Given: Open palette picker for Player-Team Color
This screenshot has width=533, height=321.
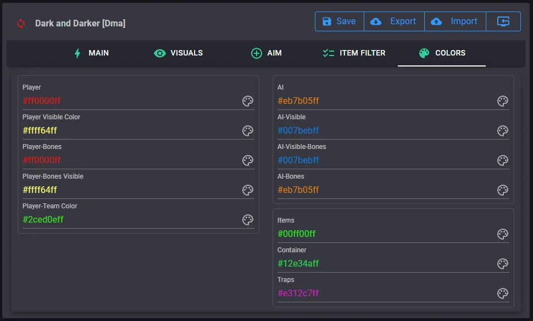Looking at the screenshot, I should point(248,220).
